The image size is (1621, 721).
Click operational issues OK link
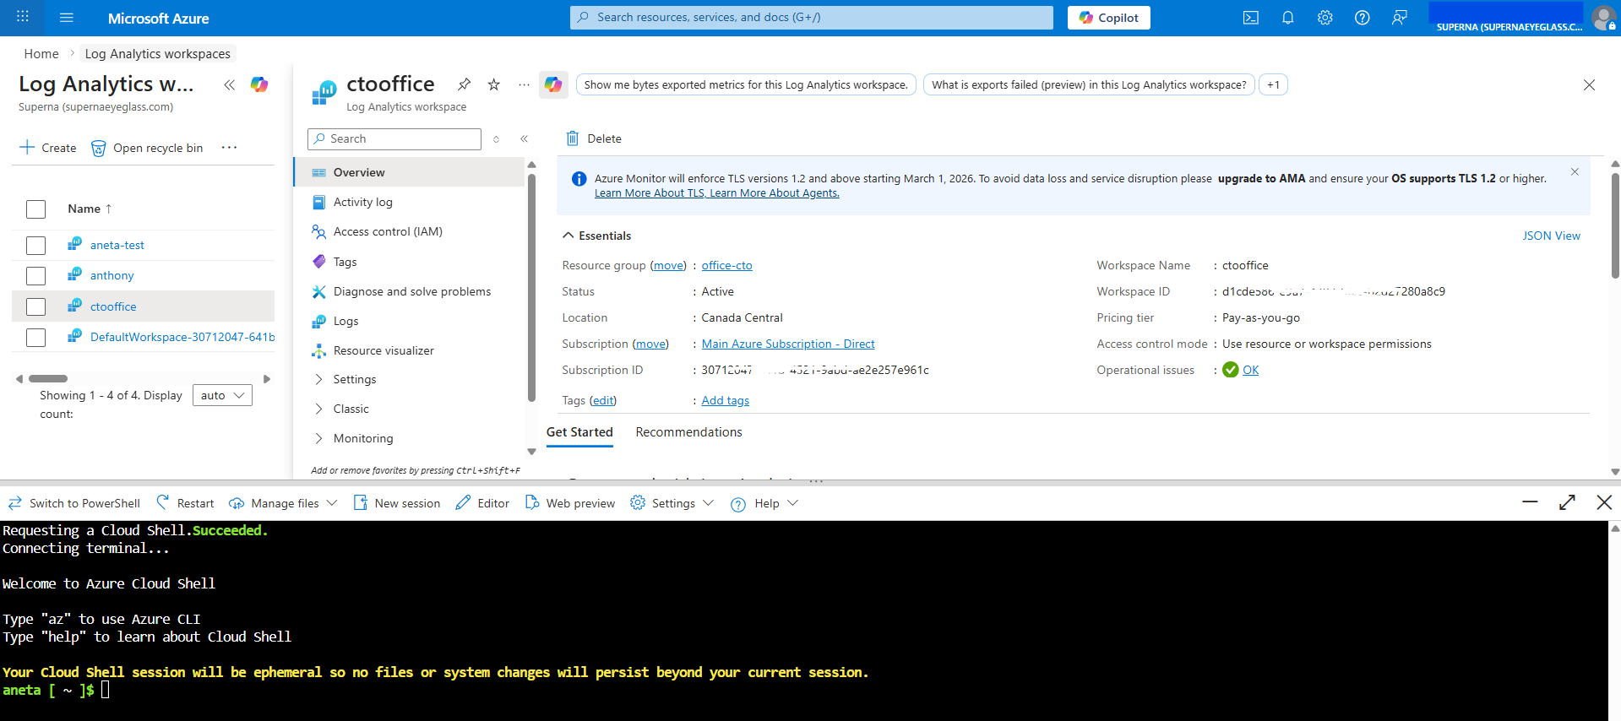1250,370
